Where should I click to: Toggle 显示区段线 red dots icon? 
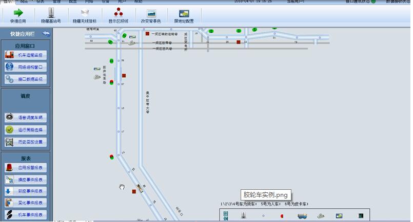click(118, 15)
